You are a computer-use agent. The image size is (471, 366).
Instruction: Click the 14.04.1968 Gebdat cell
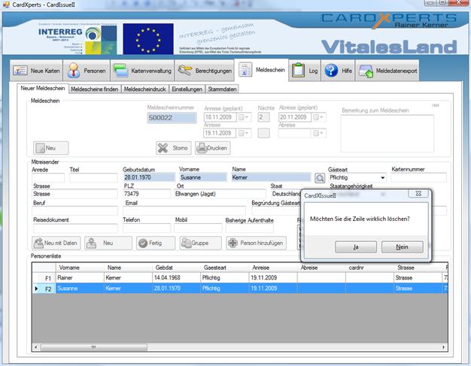coord(176,278)
